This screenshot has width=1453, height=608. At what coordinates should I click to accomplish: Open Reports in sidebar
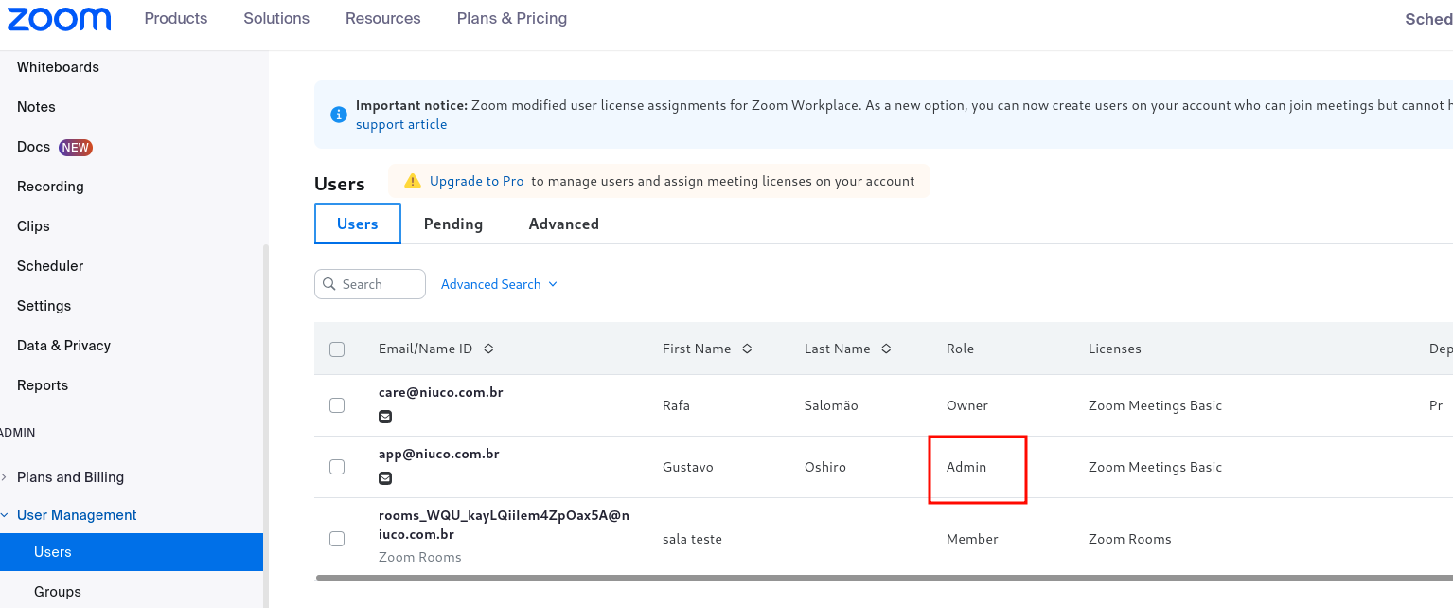pyautogui.click(x=43, y=385)
